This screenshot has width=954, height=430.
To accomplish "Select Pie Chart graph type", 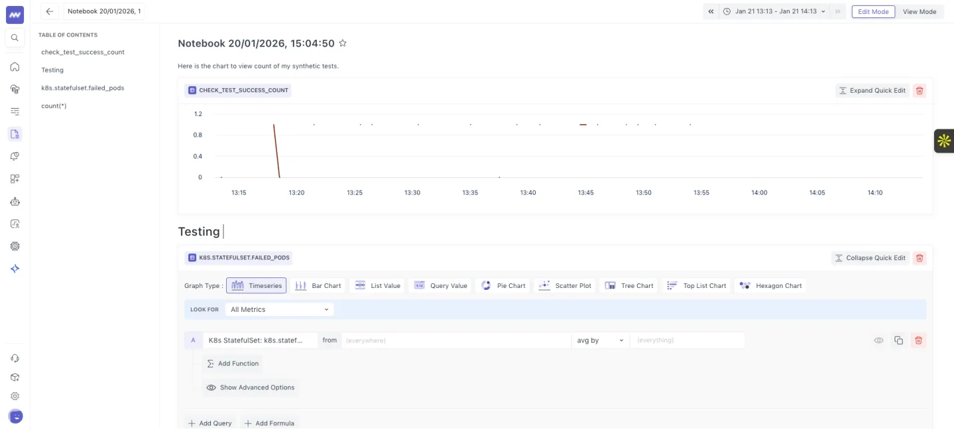I will (x=503, y=285).
